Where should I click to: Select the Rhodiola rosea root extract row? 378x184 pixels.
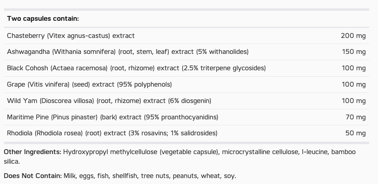coord(186,133)
